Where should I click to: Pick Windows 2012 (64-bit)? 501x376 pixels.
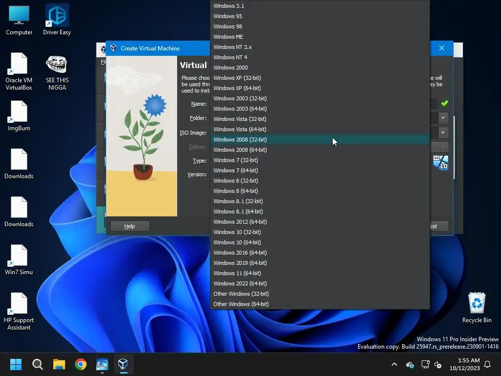click(320, 222)
